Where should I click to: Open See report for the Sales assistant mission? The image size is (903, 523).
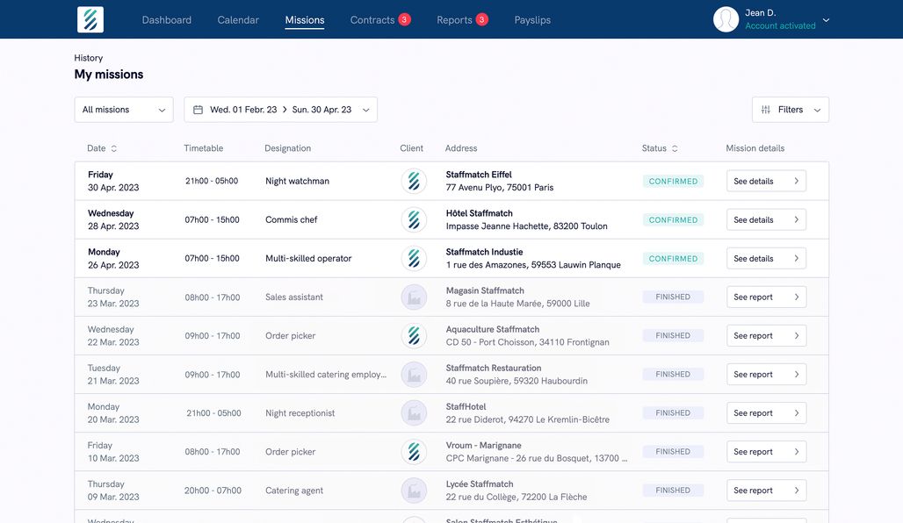[766, 297]
